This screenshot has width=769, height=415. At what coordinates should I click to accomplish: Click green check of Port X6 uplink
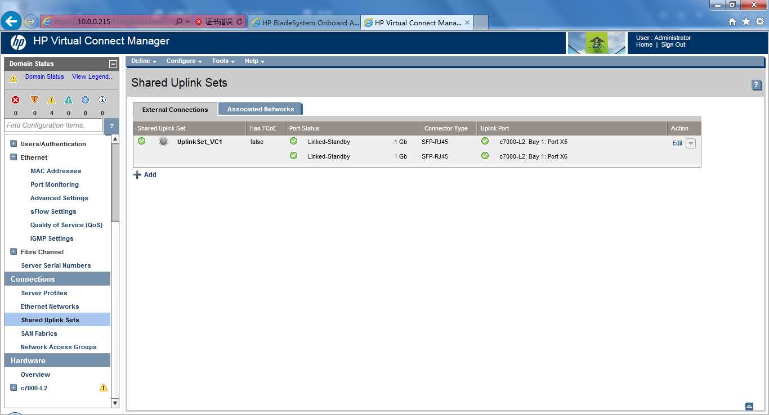pos(485,156)
